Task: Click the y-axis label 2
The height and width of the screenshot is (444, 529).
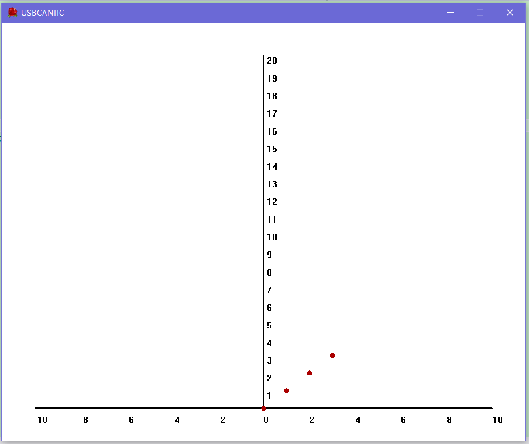Action: pos(269,378)
